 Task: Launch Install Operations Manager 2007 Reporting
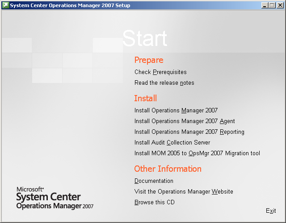pos(189,132)
